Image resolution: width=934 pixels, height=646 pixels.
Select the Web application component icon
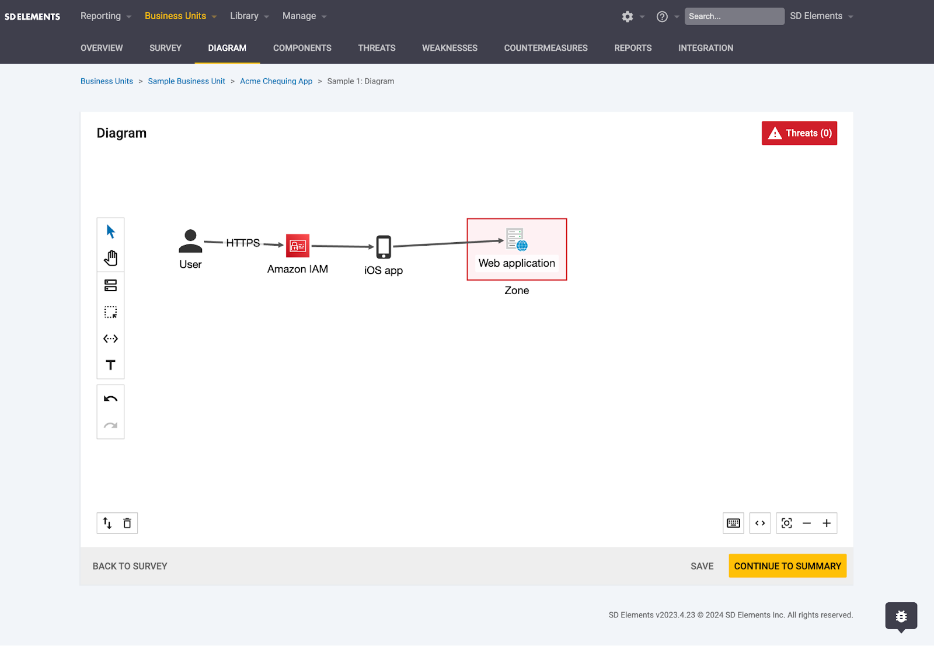(517, 239)
